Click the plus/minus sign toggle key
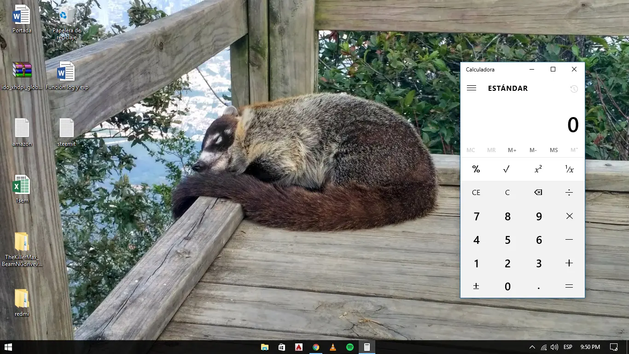 pos(476,286)
